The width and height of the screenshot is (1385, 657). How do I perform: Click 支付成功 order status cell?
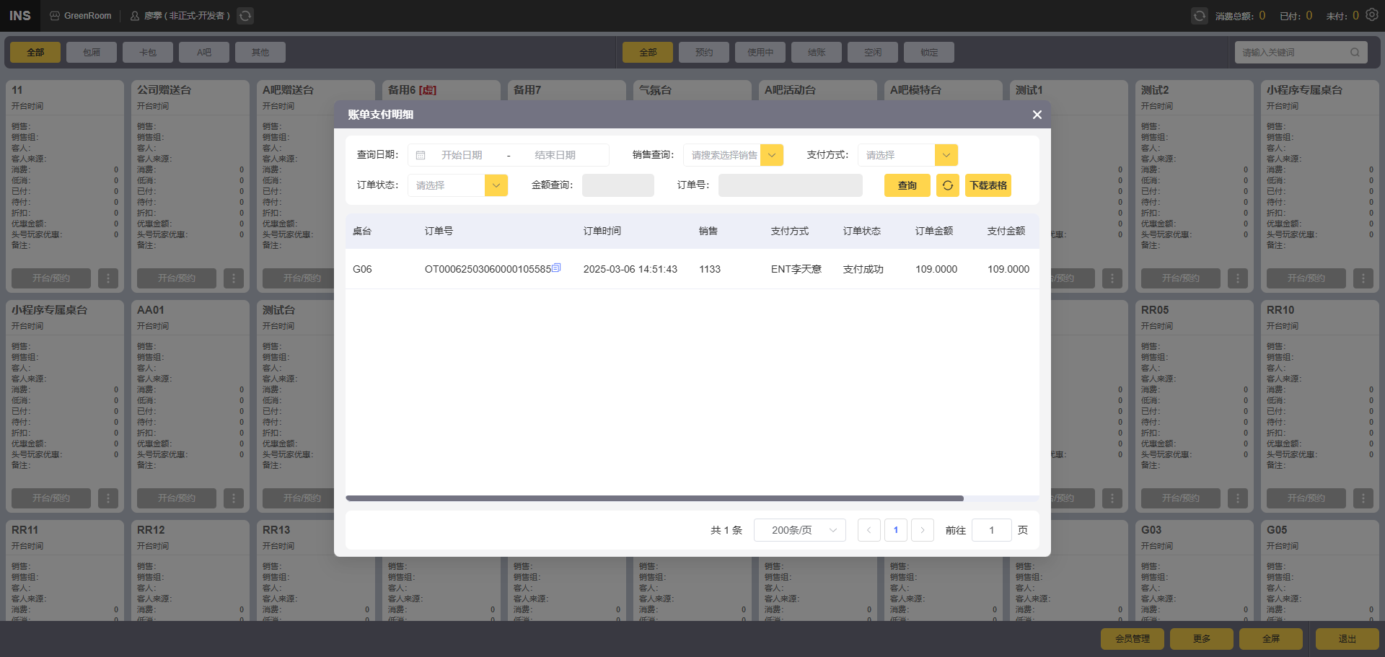pos(863,269)
